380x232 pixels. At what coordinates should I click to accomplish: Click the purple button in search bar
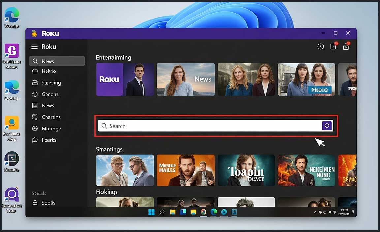327,126
